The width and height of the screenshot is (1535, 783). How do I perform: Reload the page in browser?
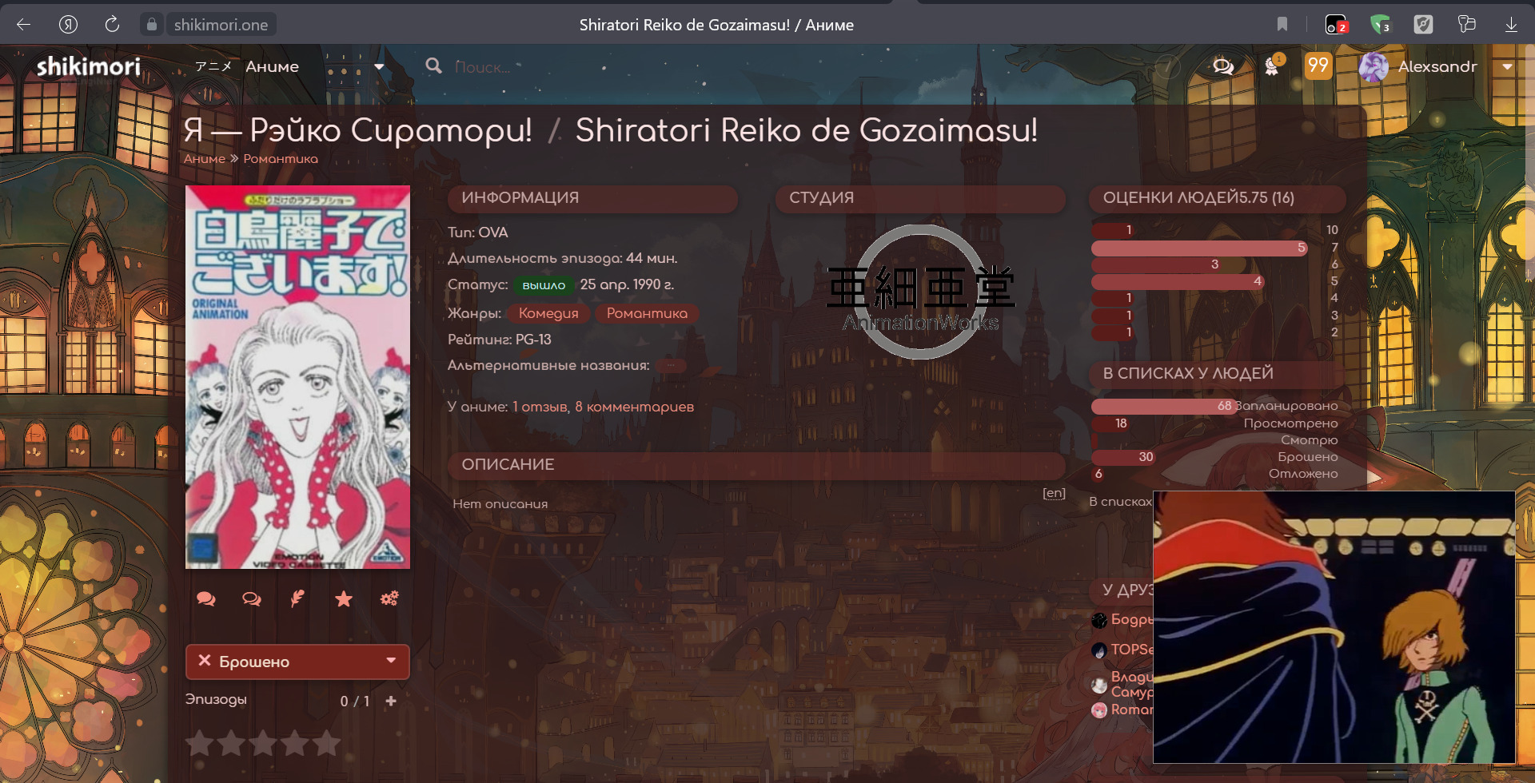pos(112,25)
